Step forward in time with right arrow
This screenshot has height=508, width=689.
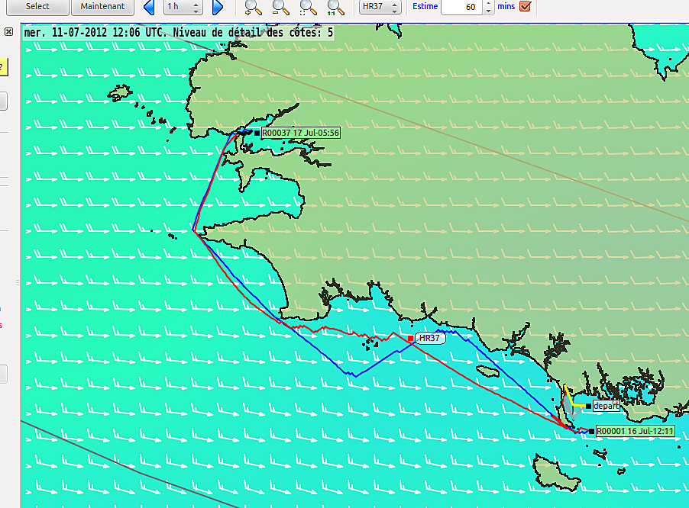[218, 7]
